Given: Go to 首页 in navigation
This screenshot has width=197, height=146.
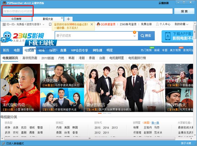Looking at the screenshot, I should tap(6, 50).
